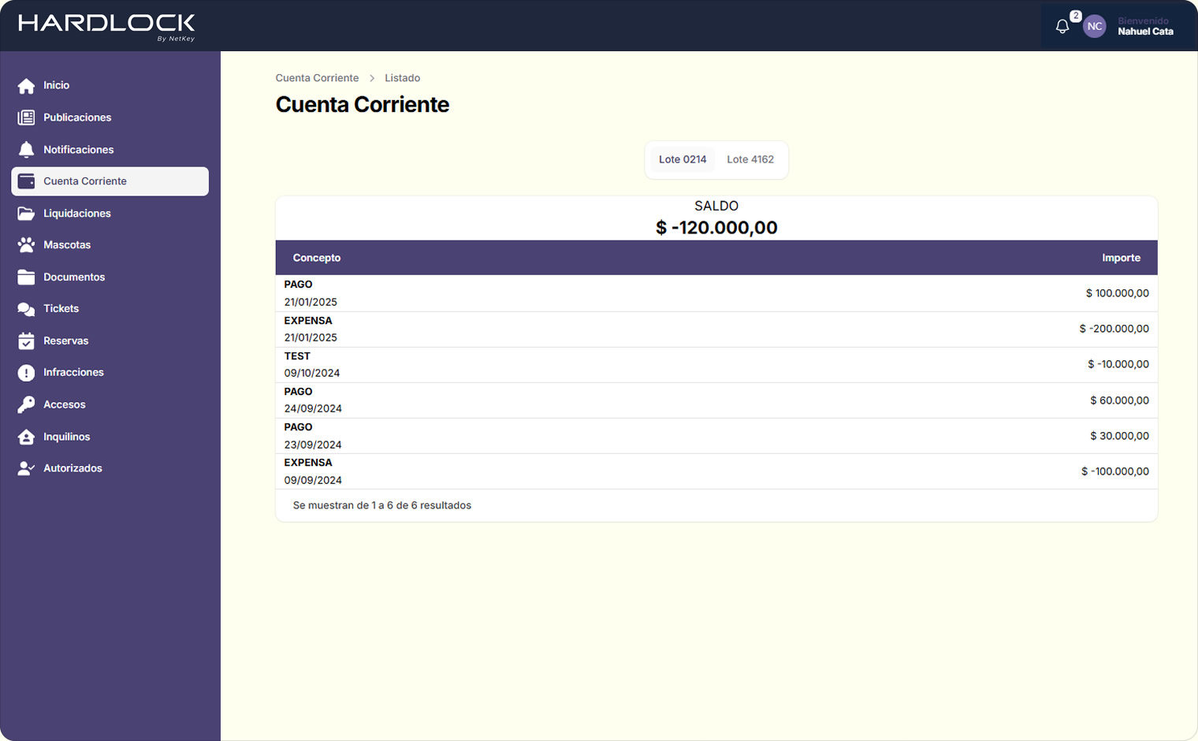
Task: Select the Lote 0214 tab
Action: [x=683, y=159]
